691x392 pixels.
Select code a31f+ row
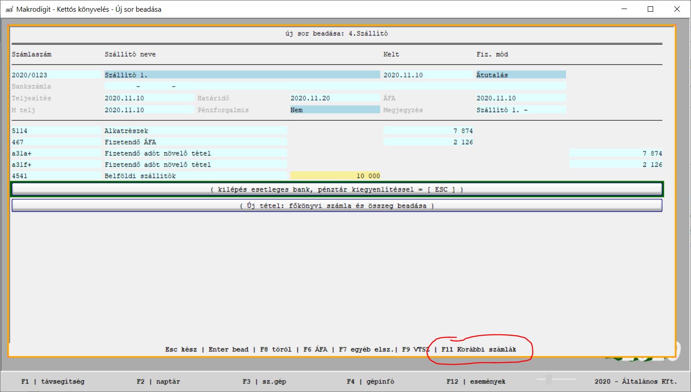(57, 164)
